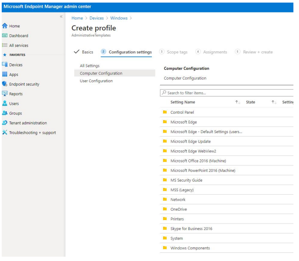Collapse the sidebar with double-chevron icon
Viewport: 299px width, 261px height.
(x=61, y=17)
